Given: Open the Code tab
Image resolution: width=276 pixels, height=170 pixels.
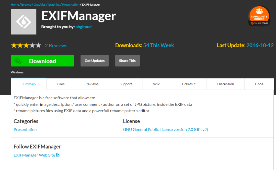Looking at the screenshot, I should (x=259, y=84).
